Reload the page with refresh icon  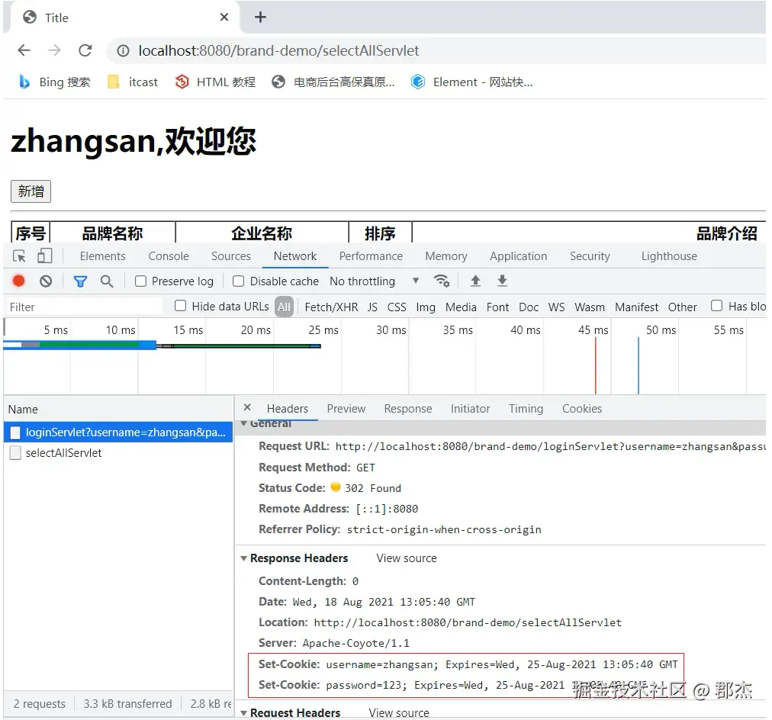(x=85, y=50)
